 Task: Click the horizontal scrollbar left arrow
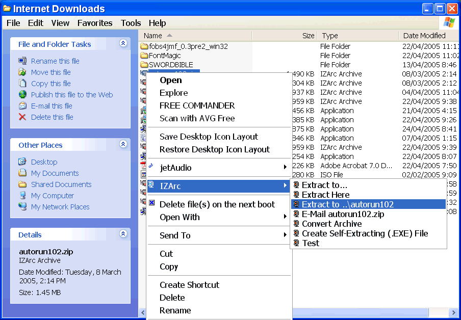[143, 312]
